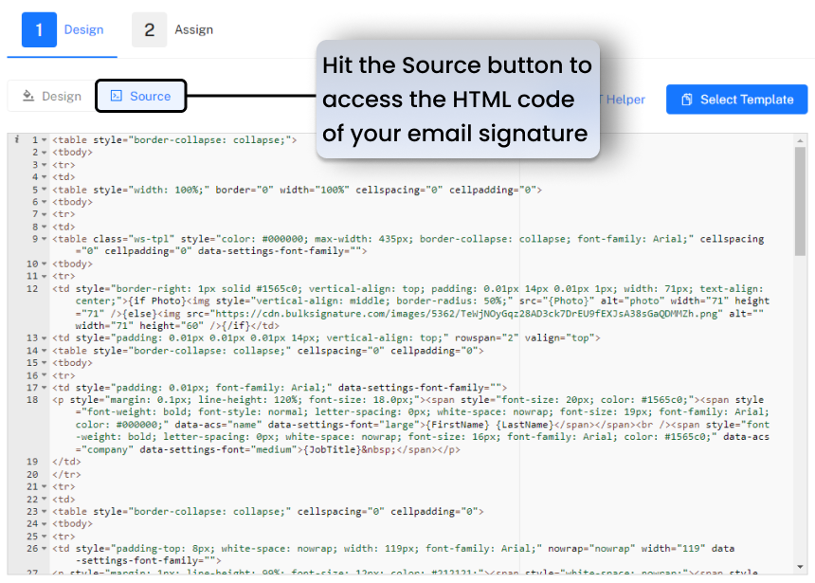Switch to the Source editor view

(x=141, y=96)
